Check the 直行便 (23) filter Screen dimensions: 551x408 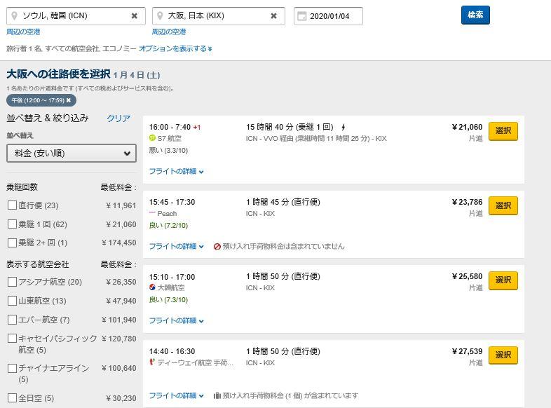pos(13,205)
